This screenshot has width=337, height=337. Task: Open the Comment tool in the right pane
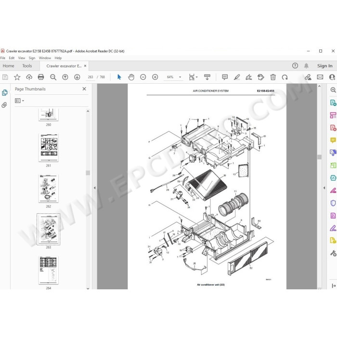(x=333, y=140)
